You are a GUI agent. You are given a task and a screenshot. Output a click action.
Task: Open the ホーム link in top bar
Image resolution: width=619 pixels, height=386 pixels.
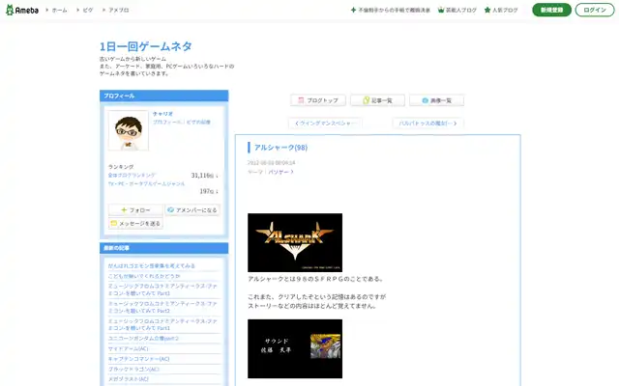tap(59, 11)
